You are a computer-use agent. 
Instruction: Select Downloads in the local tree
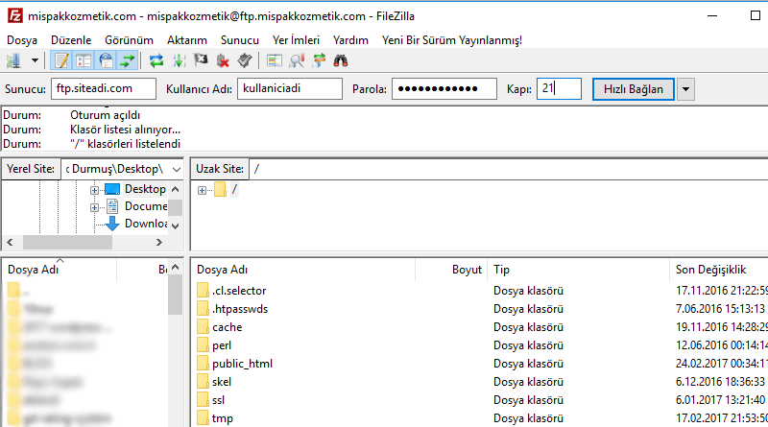tap(146, 224)
